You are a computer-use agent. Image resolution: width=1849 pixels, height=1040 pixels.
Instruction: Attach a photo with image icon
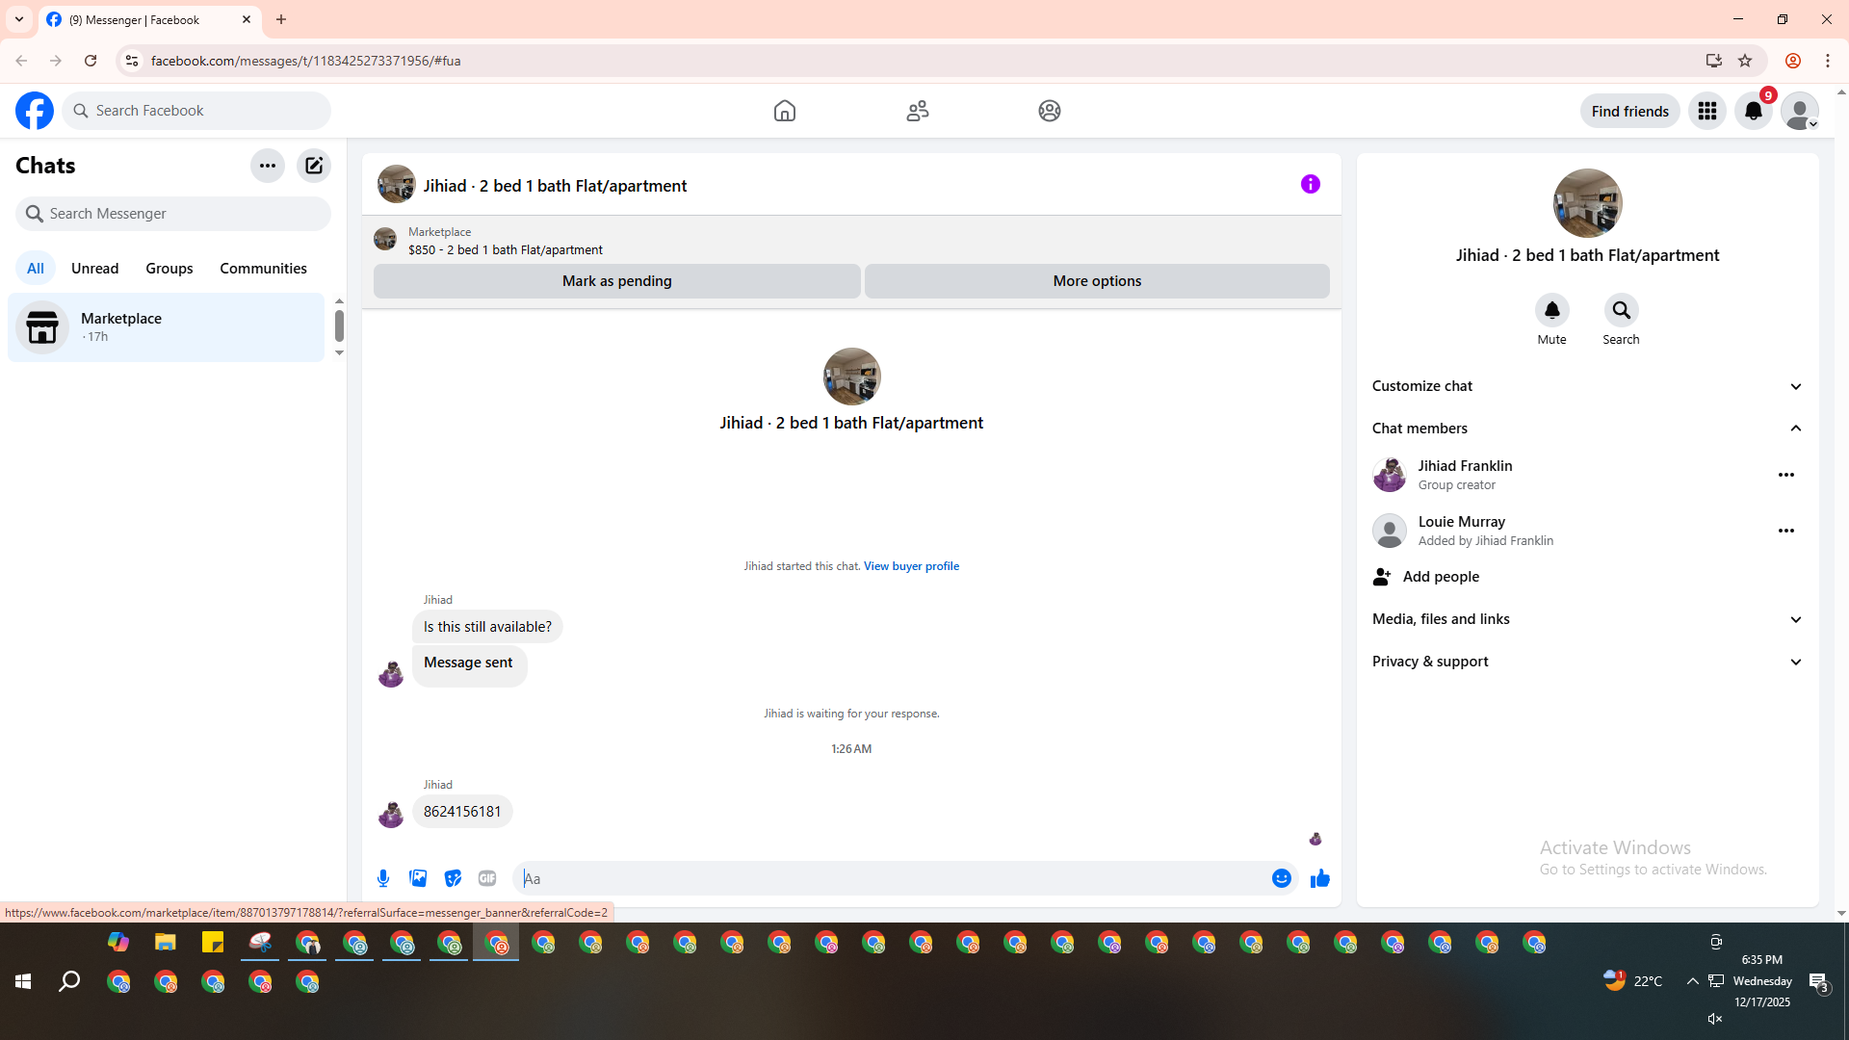click(x=418, y=878)
